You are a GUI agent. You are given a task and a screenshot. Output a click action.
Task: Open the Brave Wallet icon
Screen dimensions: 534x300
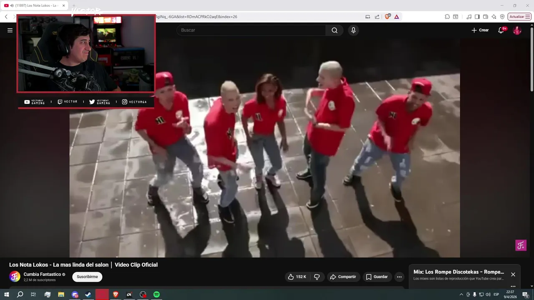(x=486, y=17)
